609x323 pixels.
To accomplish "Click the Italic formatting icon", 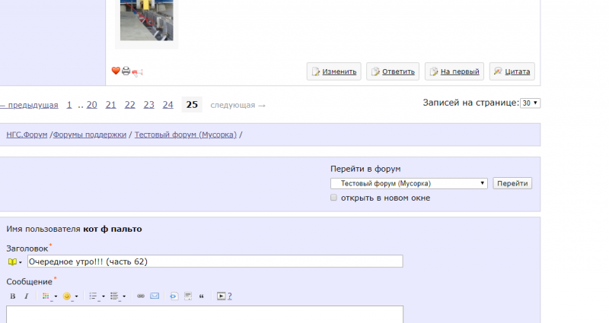I will click(x=26, y=296).
